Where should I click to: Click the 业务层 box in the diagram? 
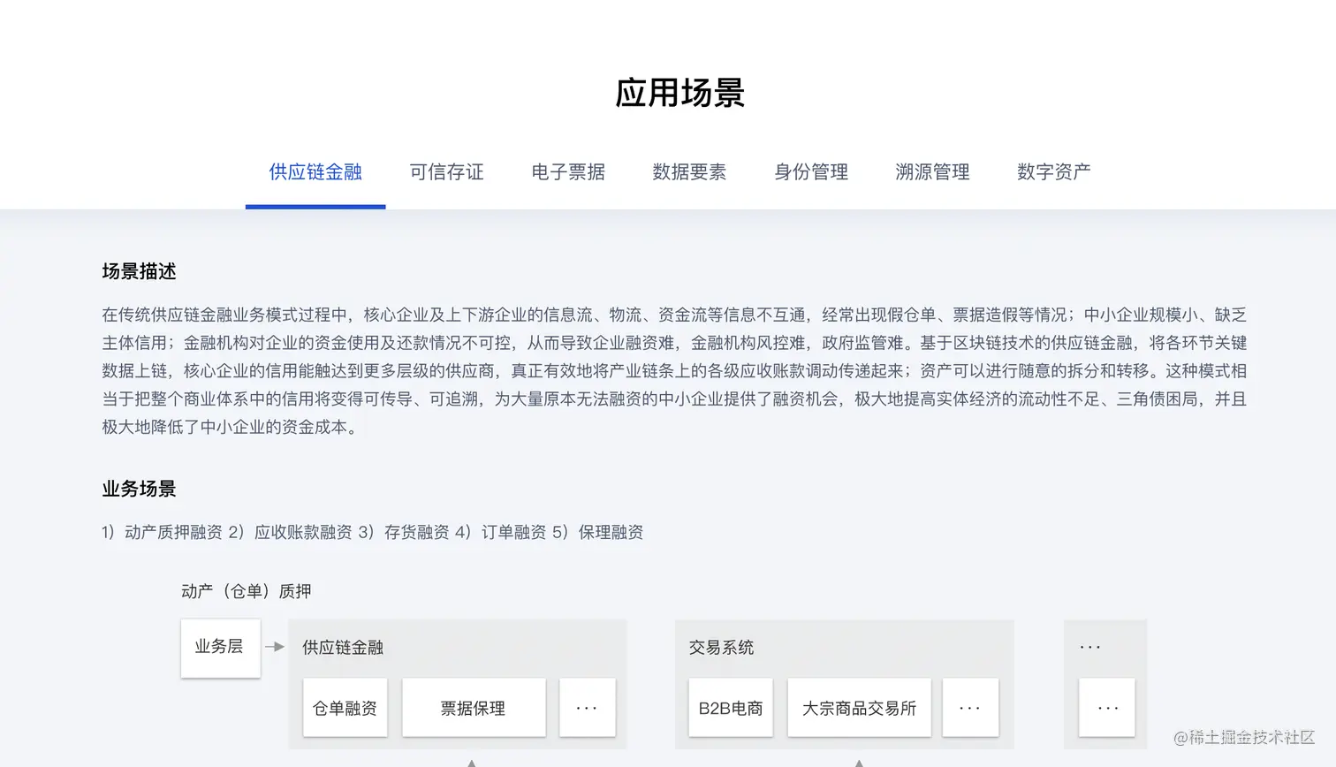point(220,648)
